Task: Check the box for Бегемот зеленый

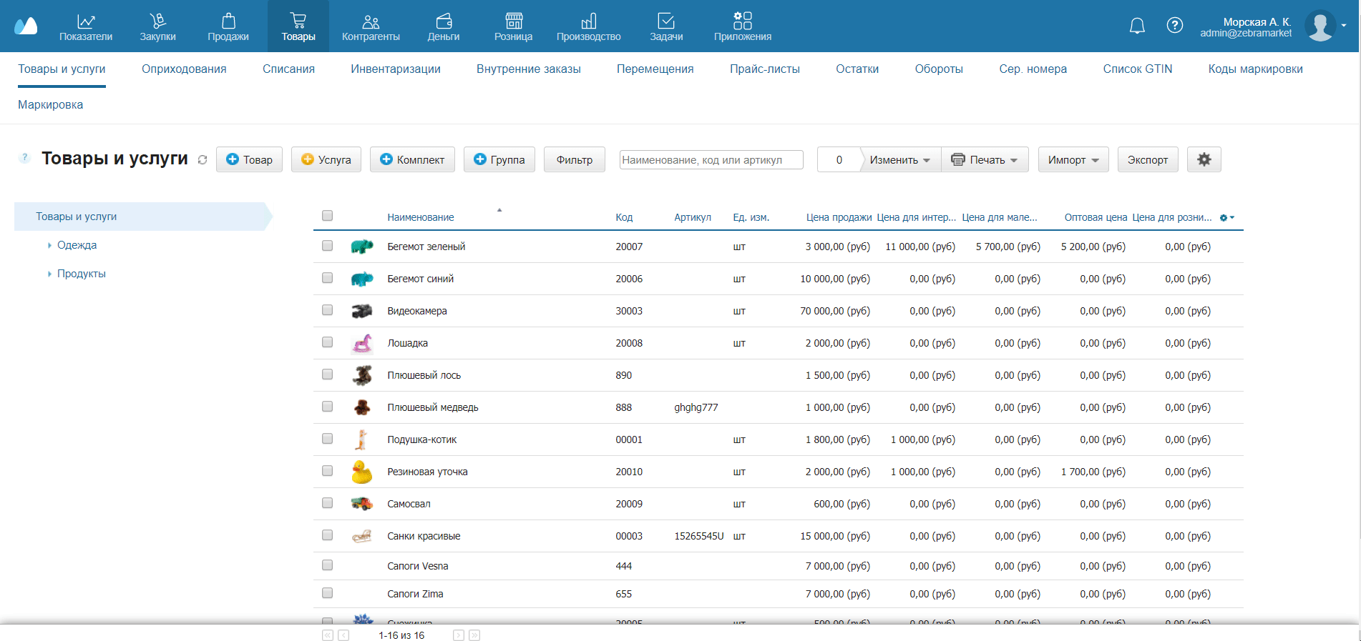Action: (x=327, y=246)
